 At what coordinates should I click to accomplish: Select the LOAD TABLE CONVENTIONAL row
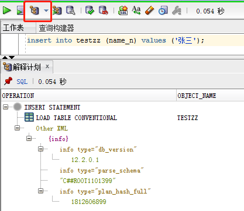click(x=77, y=118)
